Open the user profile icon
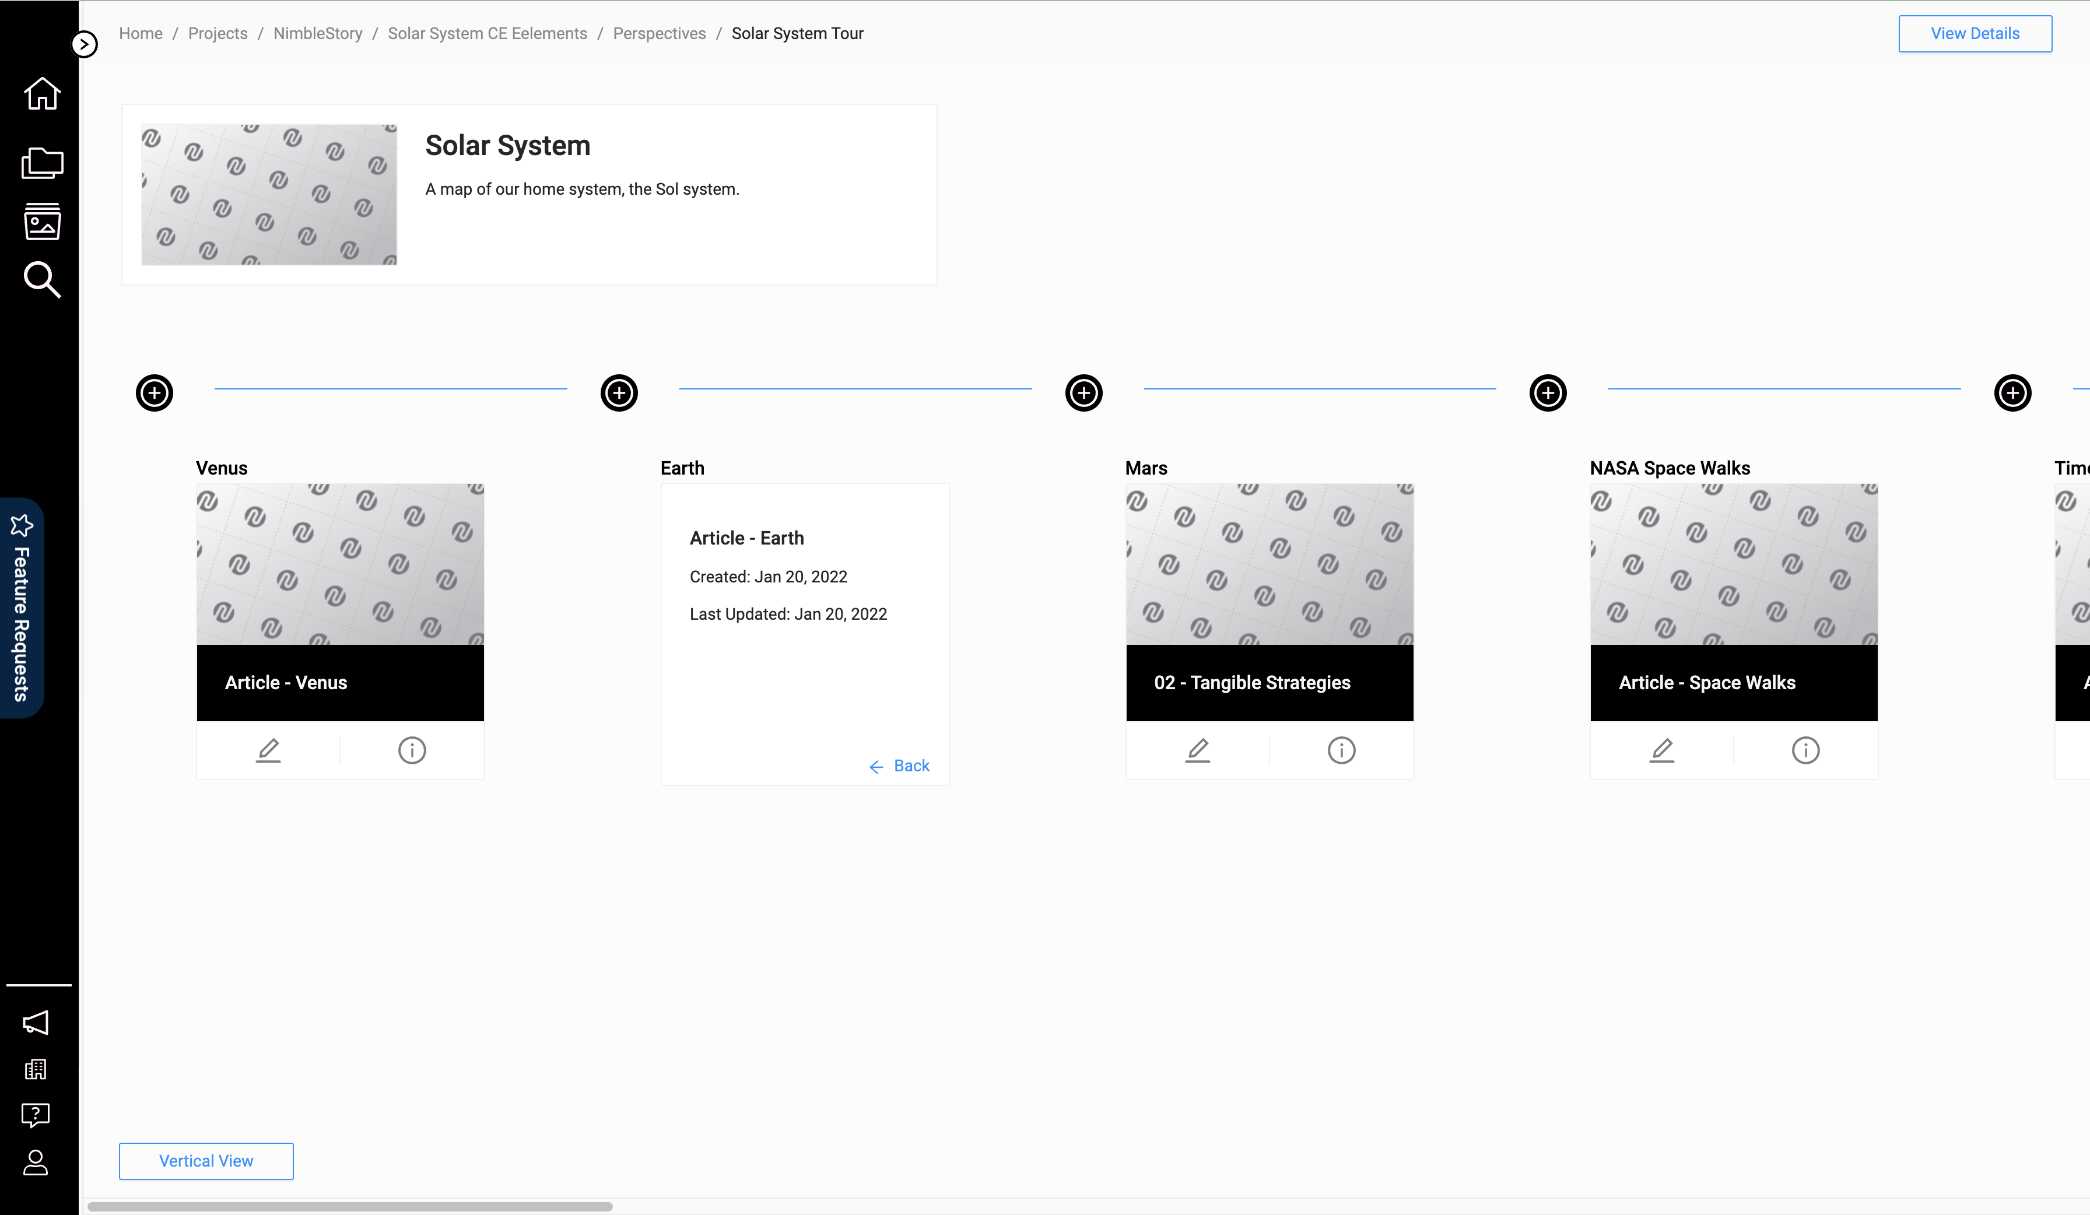The image size is (2090, 1215). [x=36, y=1163]
